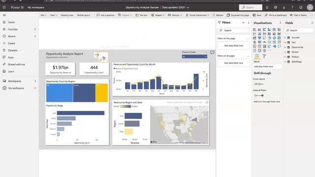The height and width of the screenshot is (177, 315).
Task: Click Refresh in toolbar
Action: click(218, 15)
